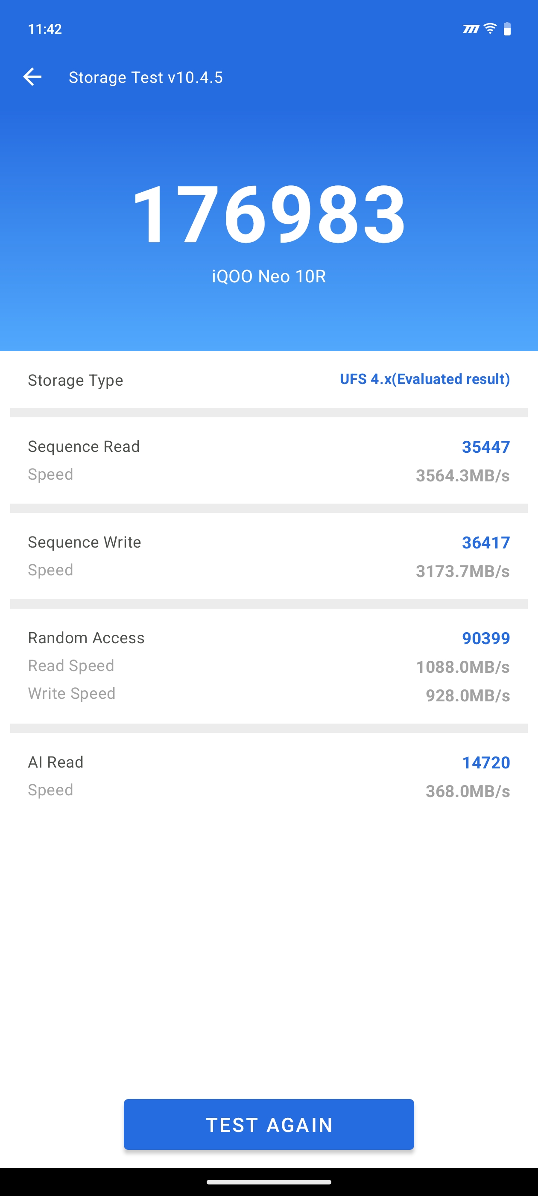The height and width of the screenshot is (1196, 538).
Task: Tap the home gesture bar at bottom
Action: (x=269, y=1182)
